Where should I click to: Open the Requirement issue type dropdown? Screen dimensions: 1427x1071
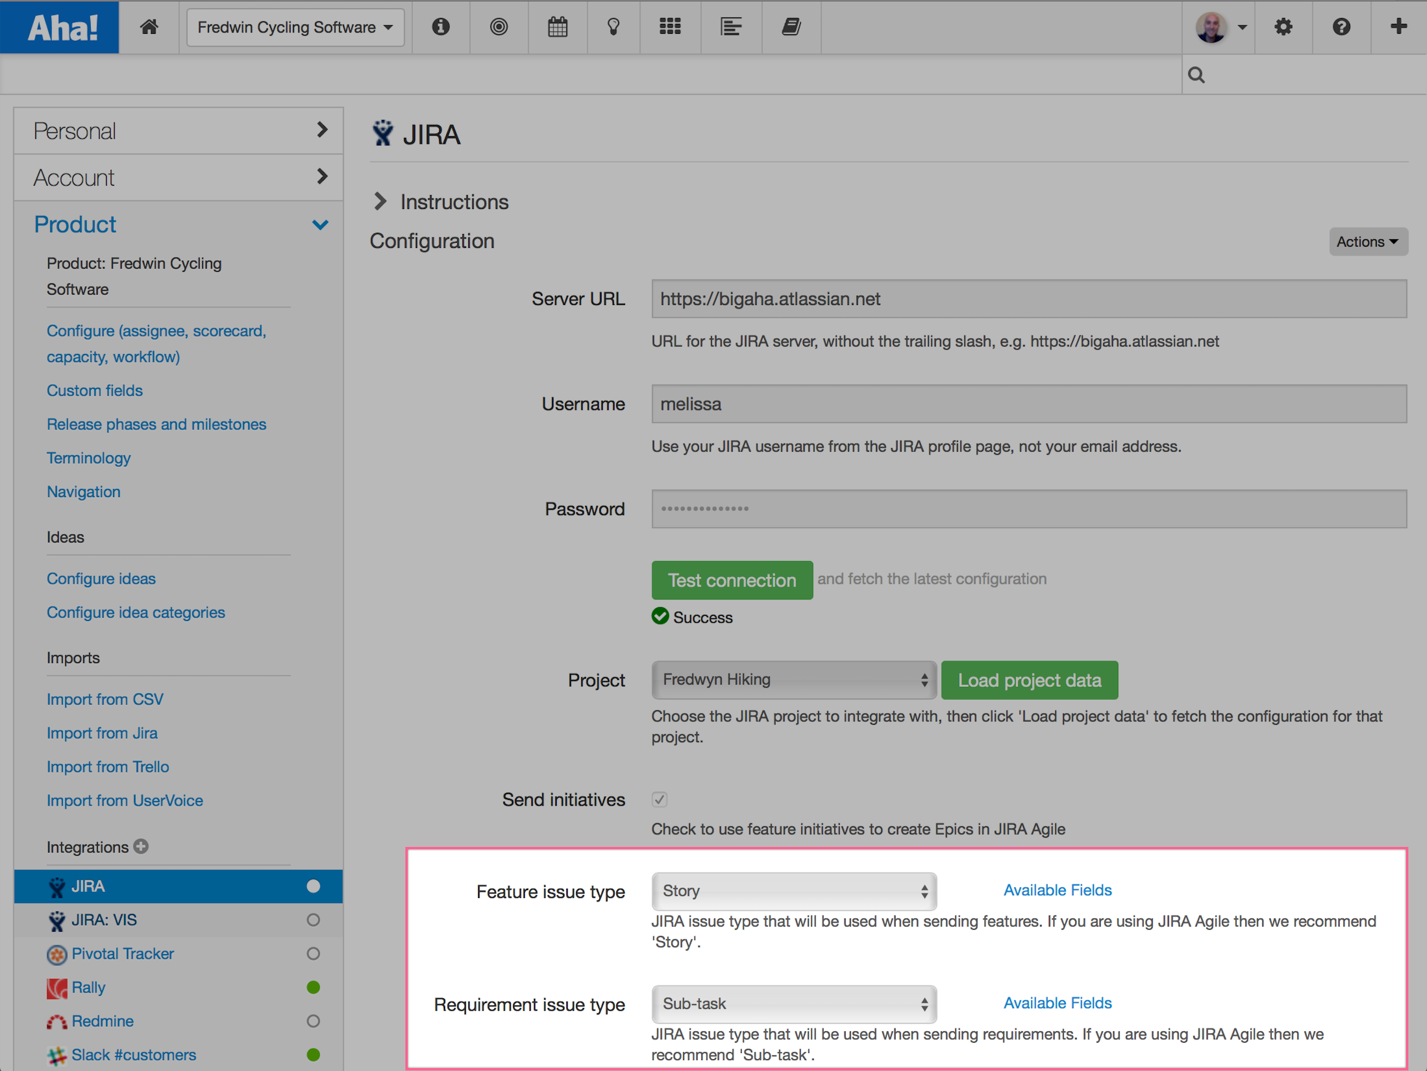(x=794, y=1004)
